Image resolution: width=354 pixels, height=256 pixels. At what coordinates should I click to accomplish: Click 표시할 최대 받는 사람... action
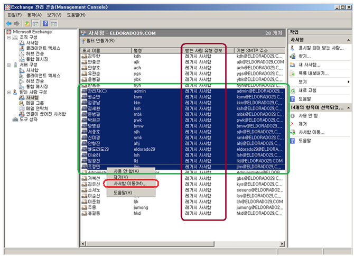pyautogui.click(x=321, y=48)
